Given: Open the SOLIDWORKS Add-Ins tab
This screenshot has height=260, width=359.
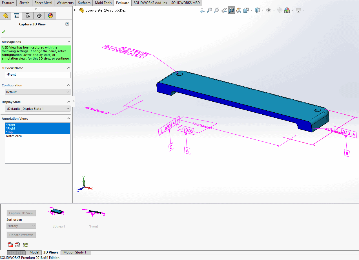Looking at the screenshot, I should (150, 3).
